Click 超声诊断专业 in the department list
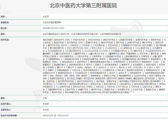The image size is (168, 119). click(110, 84)
